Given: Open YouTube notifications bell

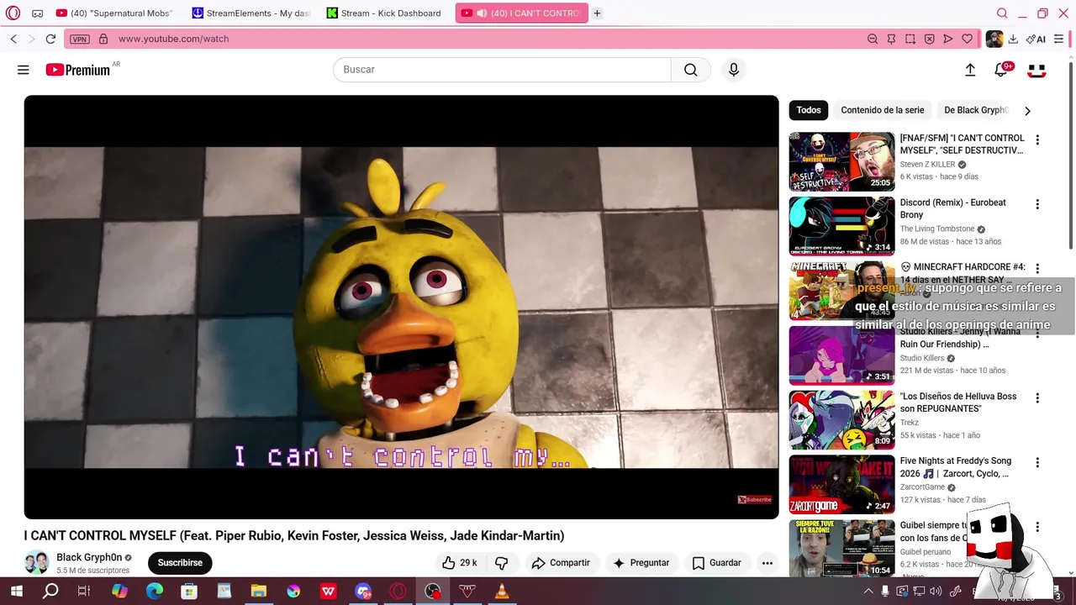Looking at the screenshot, I should pyautogui.click(x=1000, y=70).
